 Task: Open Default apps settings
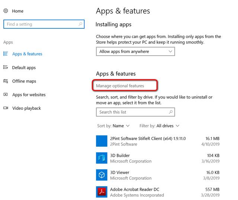pyautogui.click(x=24, y=68)
